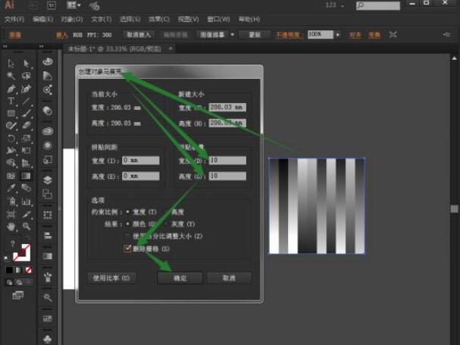Expand the opacity 100% arrow
This screenshot has height=345, width=460.
[x=338, y=35]
